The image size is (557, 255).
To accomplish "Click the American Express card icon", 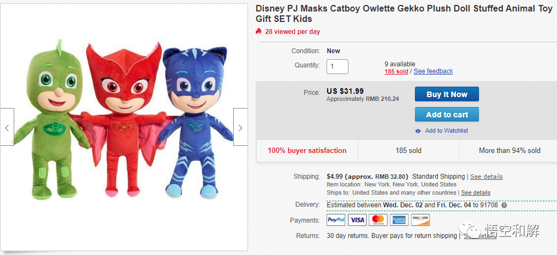I will (400, 220).
